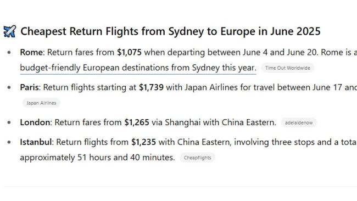Click the $1,235 Istanbul fare price
Viewport: 357px width, 201px height.
[x=143, y=142]
